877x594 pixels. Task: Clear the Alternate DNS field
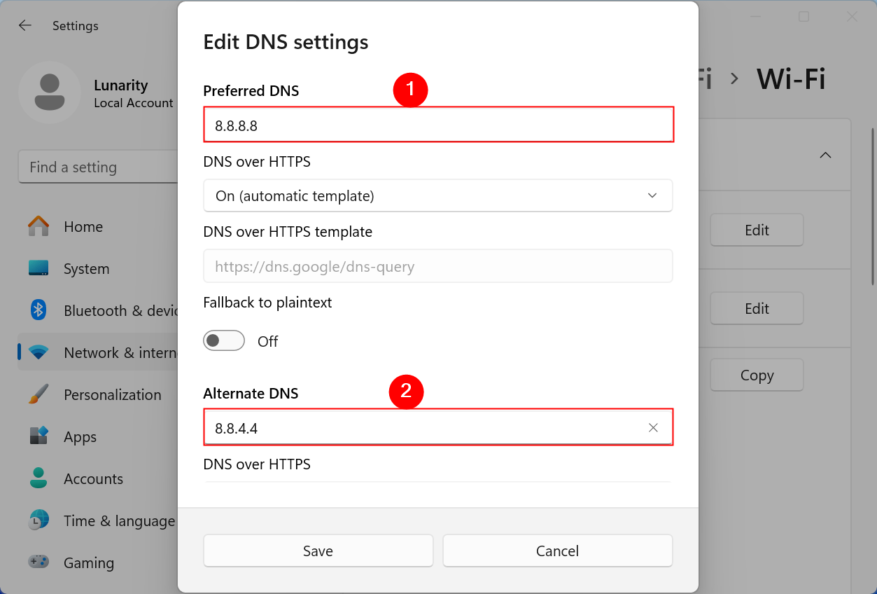click(x=652, y=427)
